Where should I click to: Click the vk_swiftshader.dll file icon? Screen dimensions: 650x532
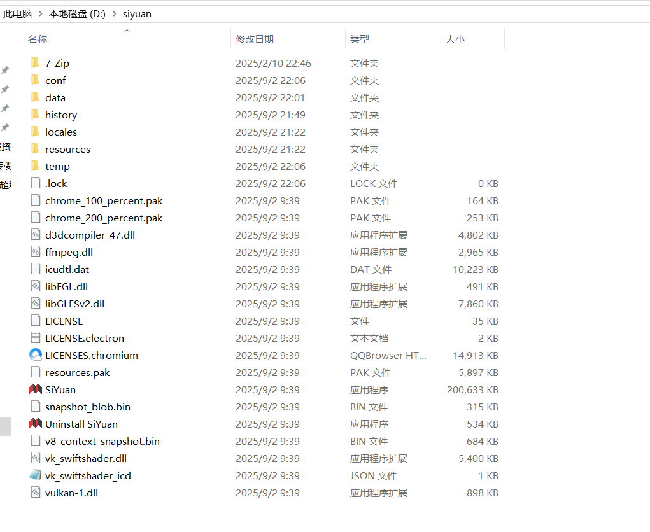36,458
